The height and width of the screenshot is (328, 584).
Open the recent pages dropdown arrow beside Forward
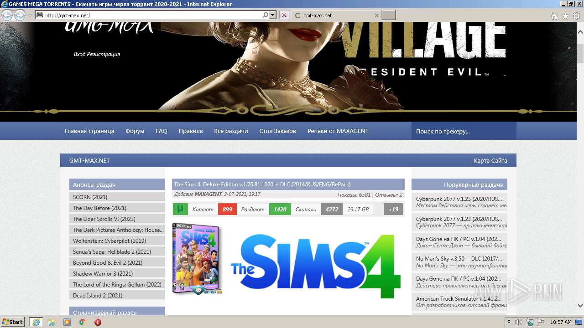click(30, 15)
